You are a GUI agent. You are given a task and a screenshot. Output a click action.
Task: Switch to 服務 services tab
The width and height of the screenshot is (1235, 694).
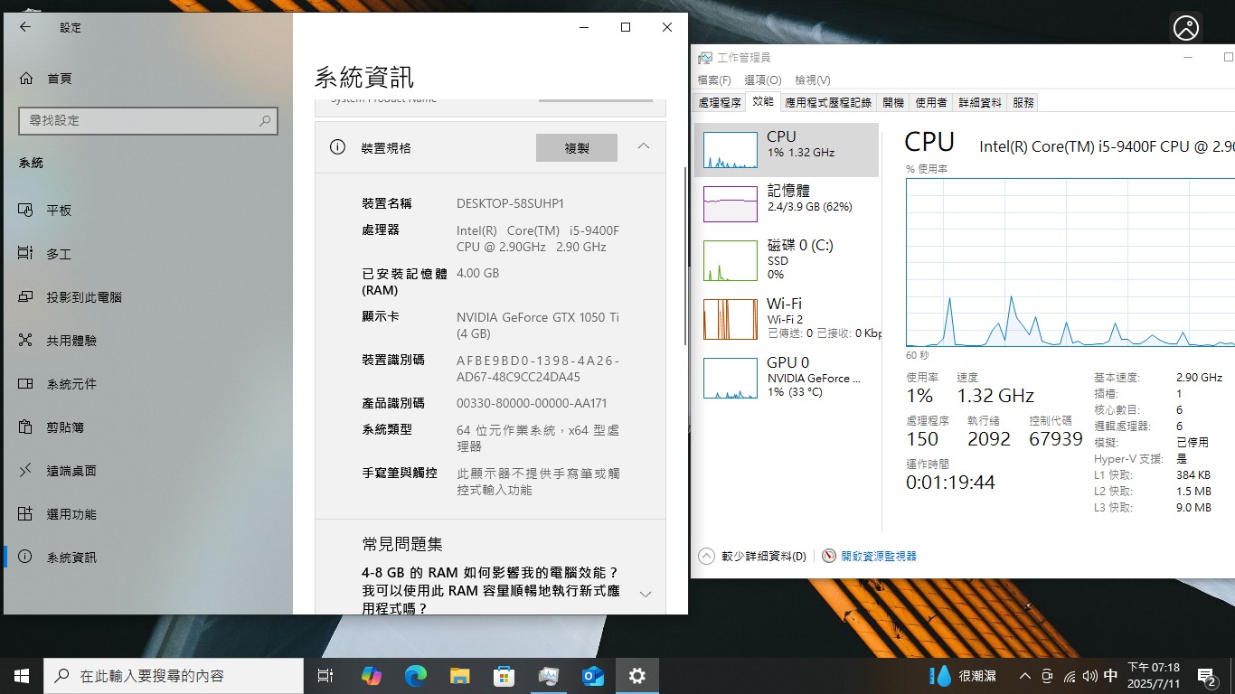coord(1023,103)
